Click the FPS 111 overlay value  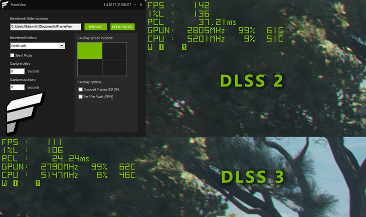point(55,142)
